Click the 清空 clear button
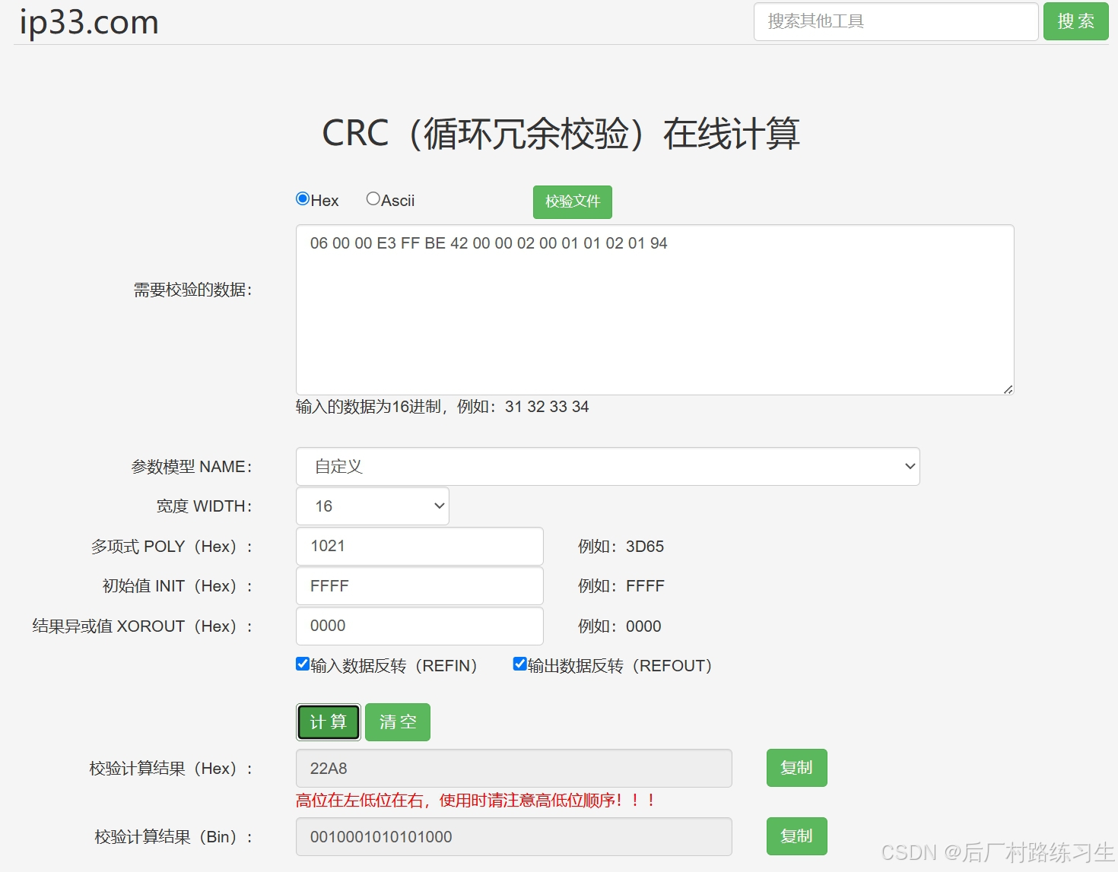This screenshot has width=1118, height=872. pos(397,721)
